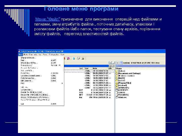
Task: Click the Files menu in the menu bar
Action: pyautogui.click(x=20, y=55)
